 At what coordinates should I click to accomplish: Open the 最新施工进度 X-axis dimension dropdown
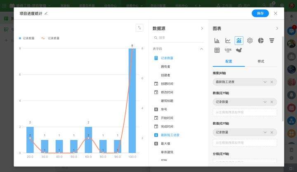point(265,82)
